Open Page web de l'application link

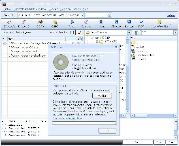(67, 118)
